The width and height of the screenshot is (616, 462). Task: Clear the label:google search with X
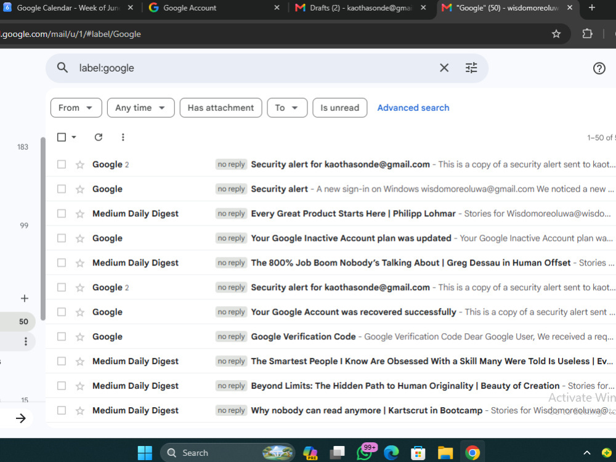[x=444, y=68]
